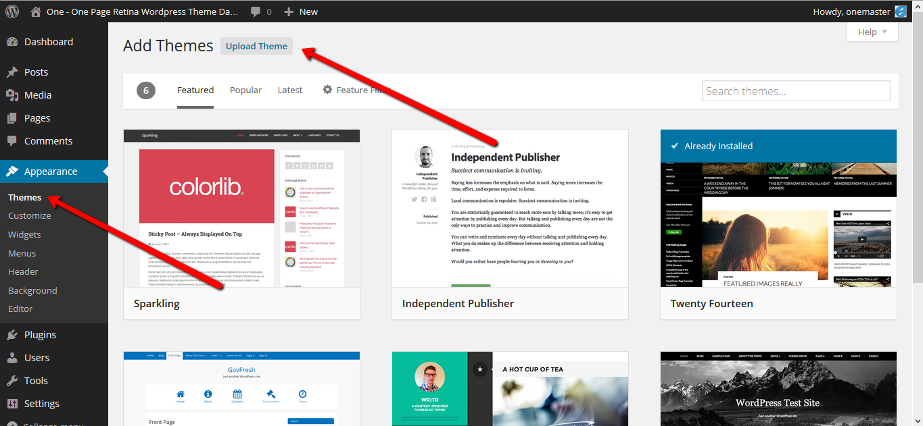Click the Add Themes page heading
The width and height of the screenshot is (923, 426).
pyautogui.click(x=168, y=46)
